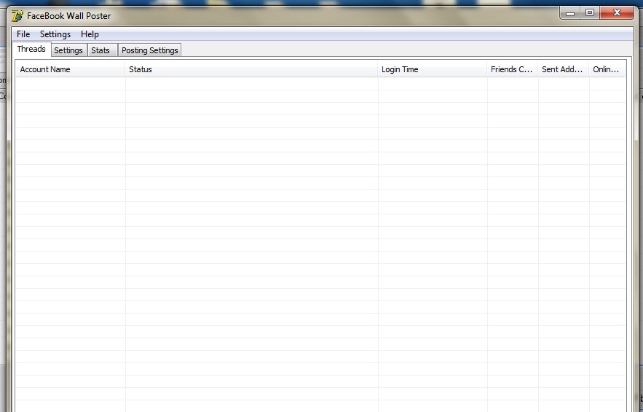Maximize the FaceBook Wall Poster window
The height and width of the screenshot is (412, 643).
tap(590, 13)
